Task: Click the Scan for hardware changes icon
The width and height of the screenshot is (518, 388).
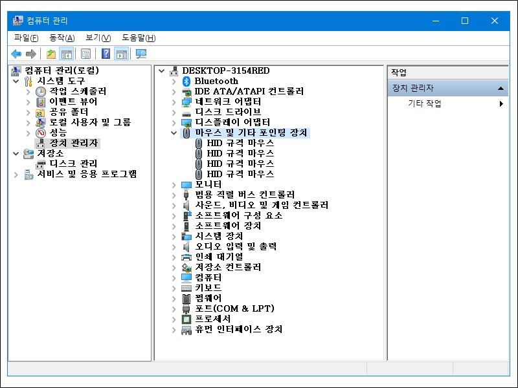Action: [x=141, y=54]
